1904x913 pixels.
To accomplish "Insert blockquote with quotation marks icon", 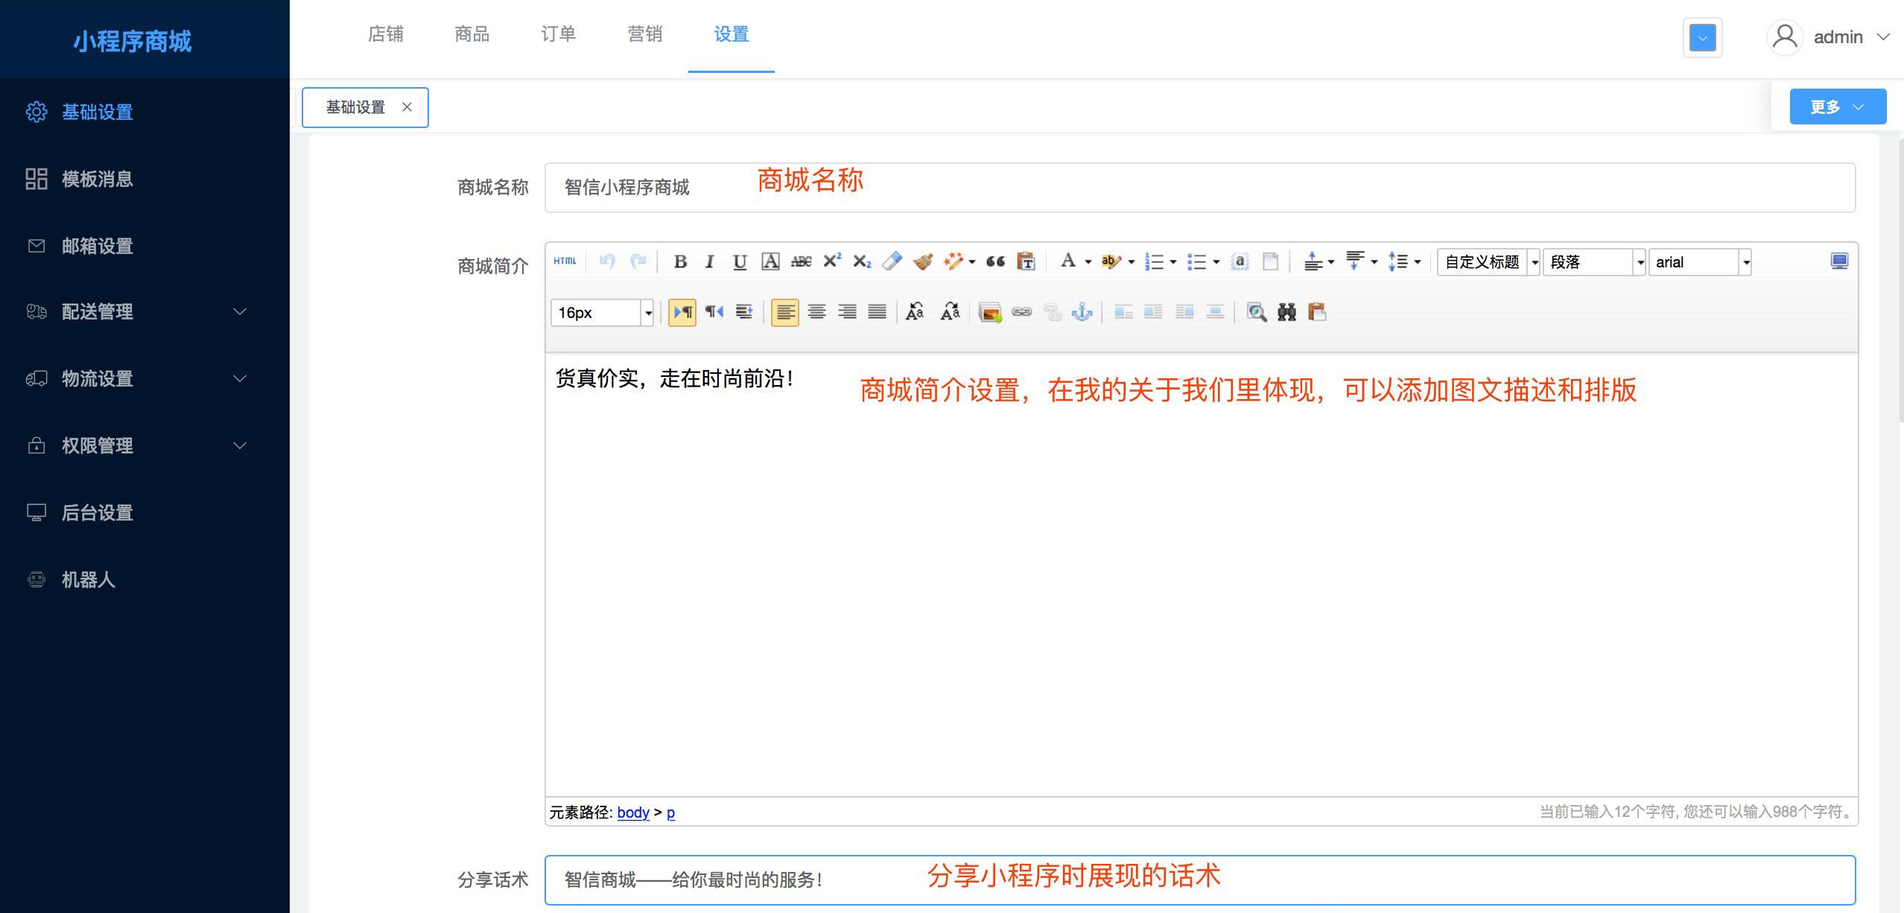I will coord(995,261).
